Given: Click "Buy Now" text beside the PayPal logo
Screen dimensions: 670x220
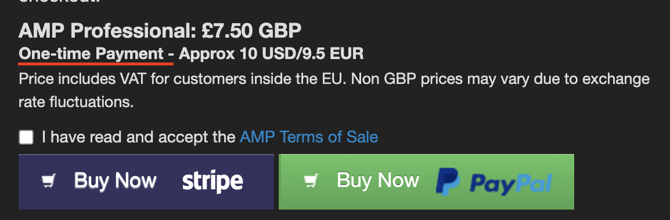Looking at the screenshot, I should (x=378, y=180).
